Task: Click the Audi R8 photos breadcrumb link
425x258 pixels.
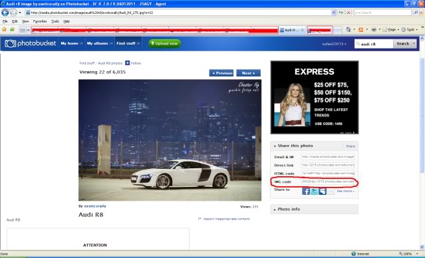Action: pos(110,63)
